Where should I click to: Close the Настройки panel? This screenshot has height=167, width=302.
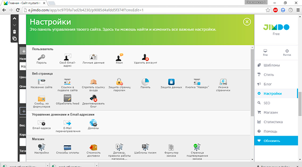[x=247, y=22]
